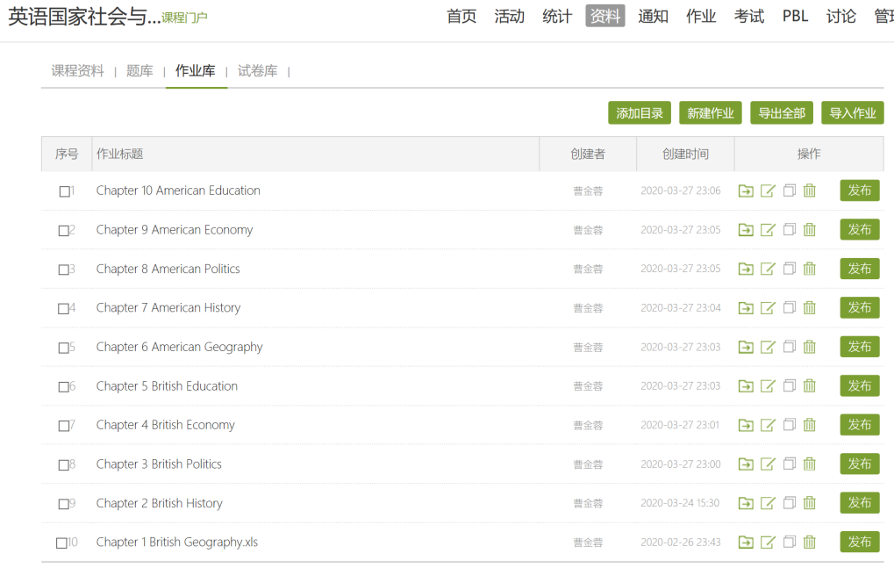Move Chapter 3 British Politics using the folder icon

746,464
